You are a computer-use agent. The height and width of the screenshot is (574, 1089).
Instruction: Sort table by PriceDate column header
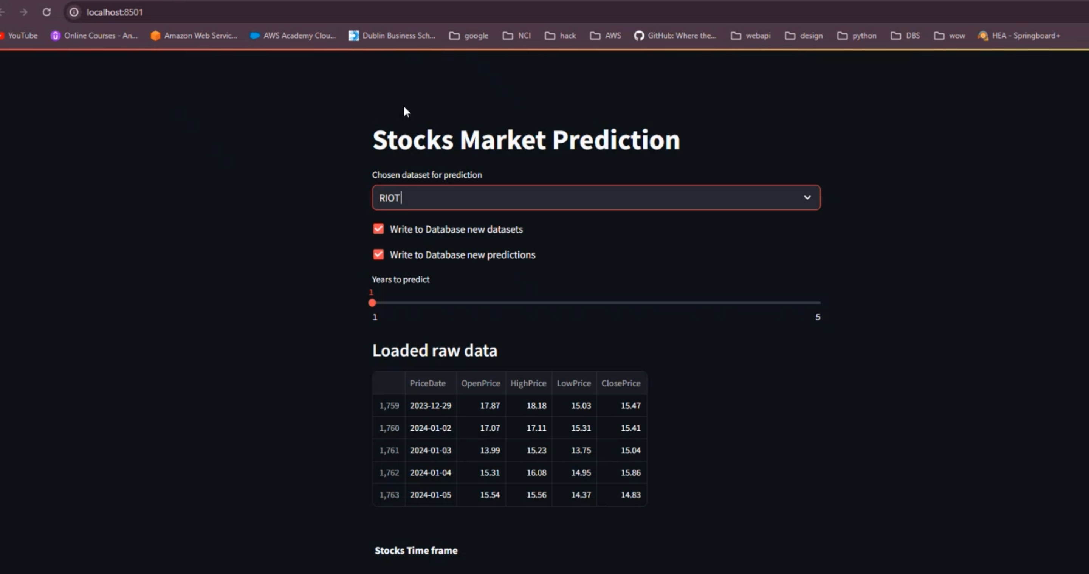[x=428, y=383]
